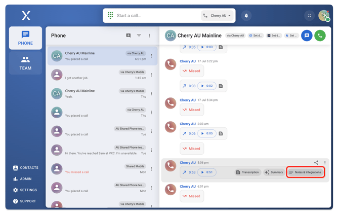Start a call with green phone button
The height and width of the screenshot is (213, 339).
320,35
